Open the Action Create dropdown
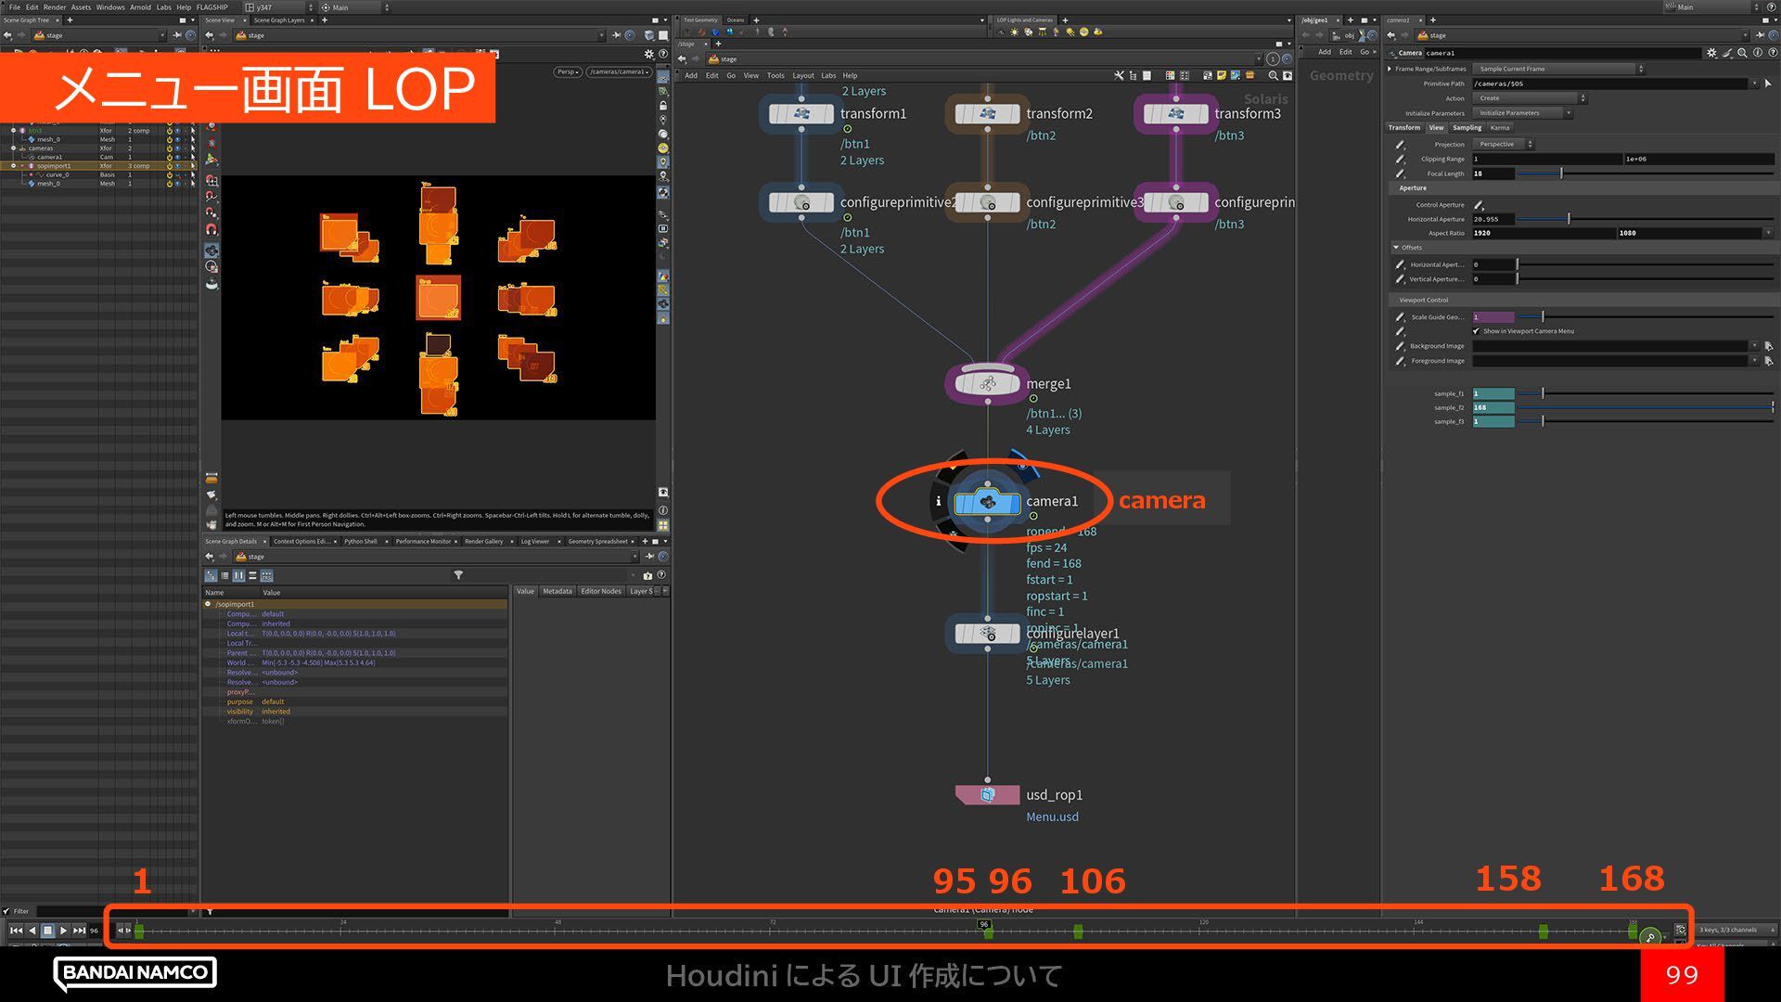The height and width of the screenshot is (1002, 1781). coord(1531,98)
